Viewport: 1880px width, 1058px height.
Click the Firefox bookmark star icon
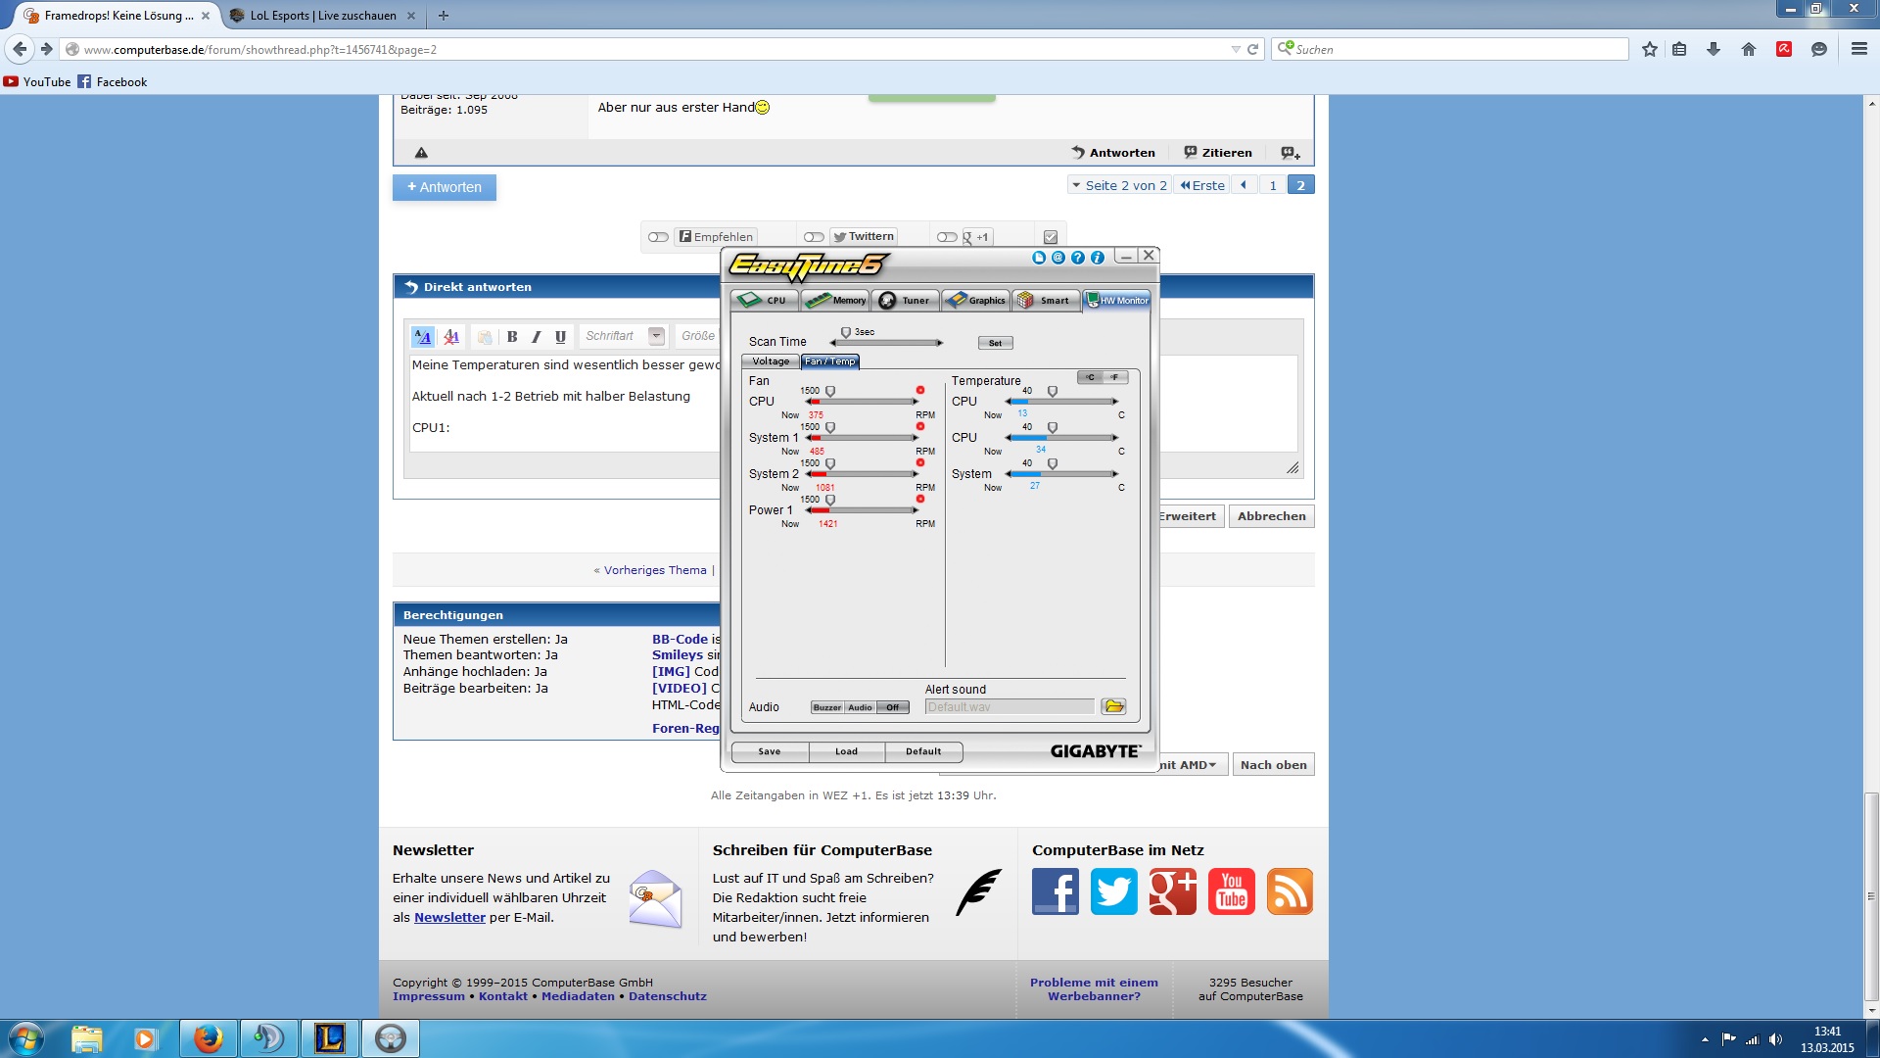tap(1650, 49)
